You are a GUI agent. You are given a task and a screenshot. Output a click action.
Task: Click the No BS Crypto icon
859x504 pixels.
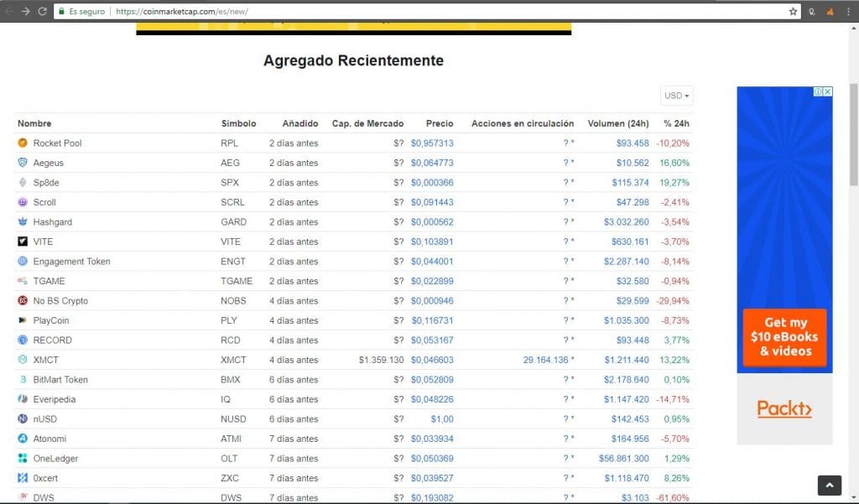(x=23, y=301)
